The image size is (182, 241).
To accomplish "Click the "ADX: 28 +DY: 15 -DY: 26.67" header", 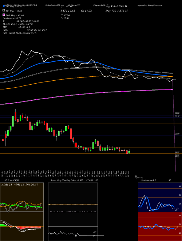I will coord(20,184).
